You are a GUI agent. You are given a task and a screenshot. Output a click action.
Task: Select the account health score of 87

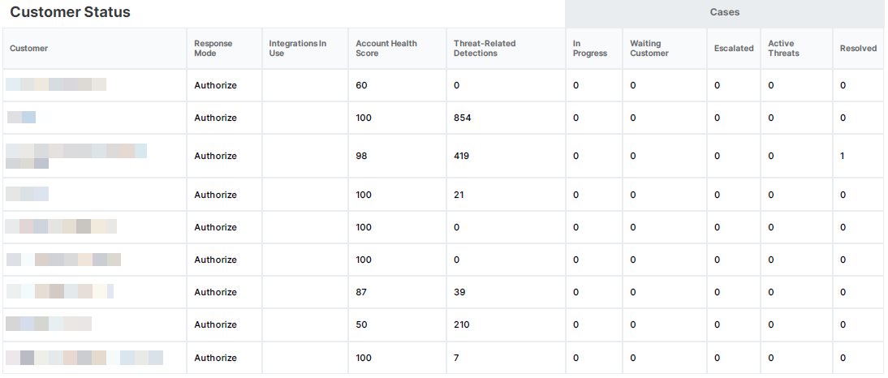pyautogui.click(x=362, y=292)
